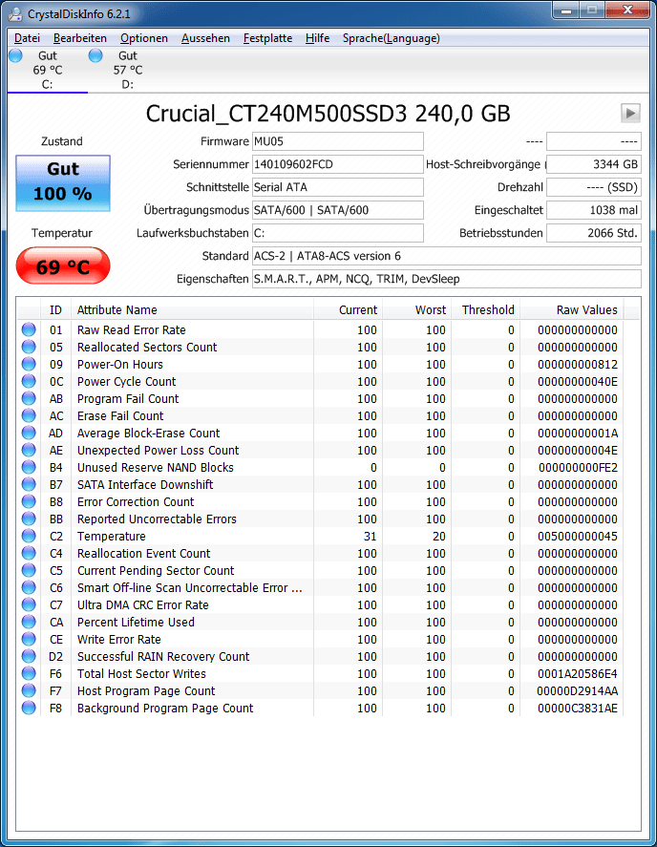Switch to drive D: tab with 57 °C

tap(128, 70)
